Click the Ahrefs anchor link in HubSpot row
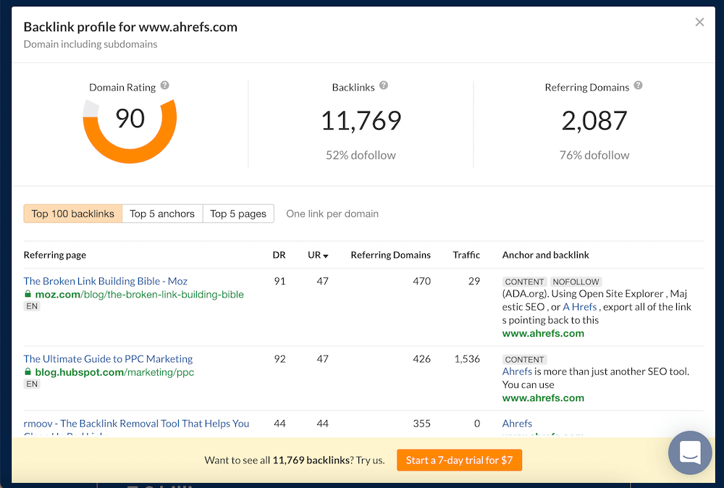 (517, 371)
